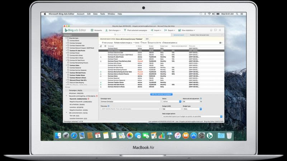Expand Contoso Clearance Sale tree node

point(66,45)
